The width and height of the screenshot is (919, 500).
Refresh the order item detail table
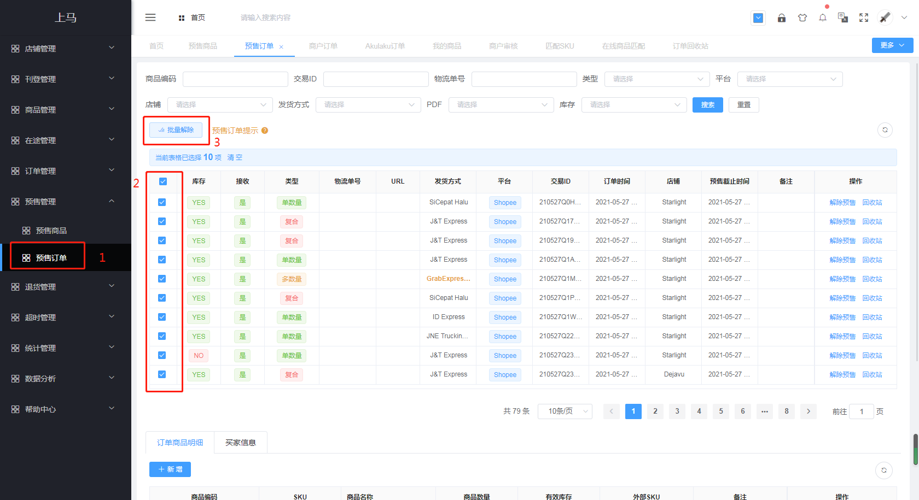884,470
